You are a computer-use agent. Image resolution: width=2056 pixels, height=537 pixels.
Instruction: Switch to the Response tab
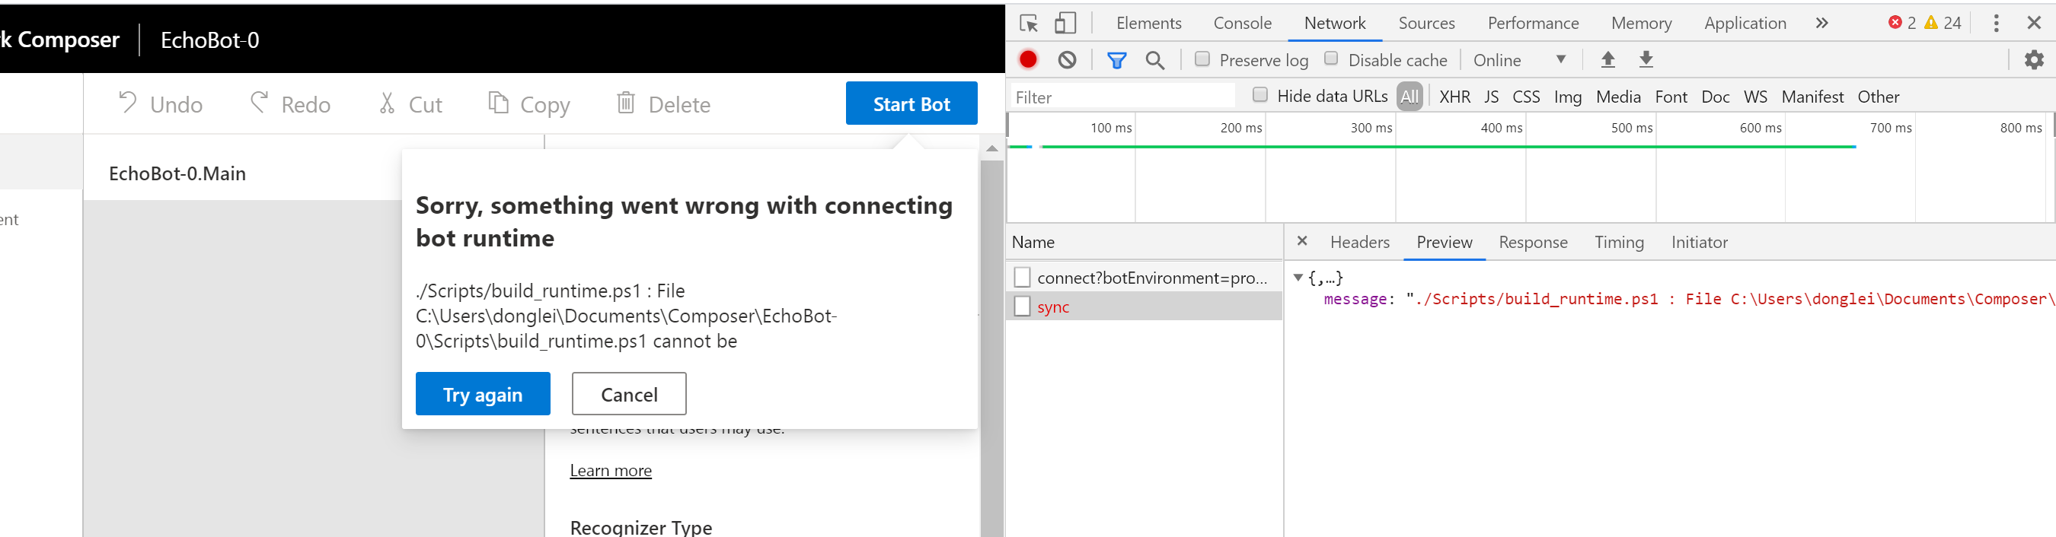(x=1532, y=242)
